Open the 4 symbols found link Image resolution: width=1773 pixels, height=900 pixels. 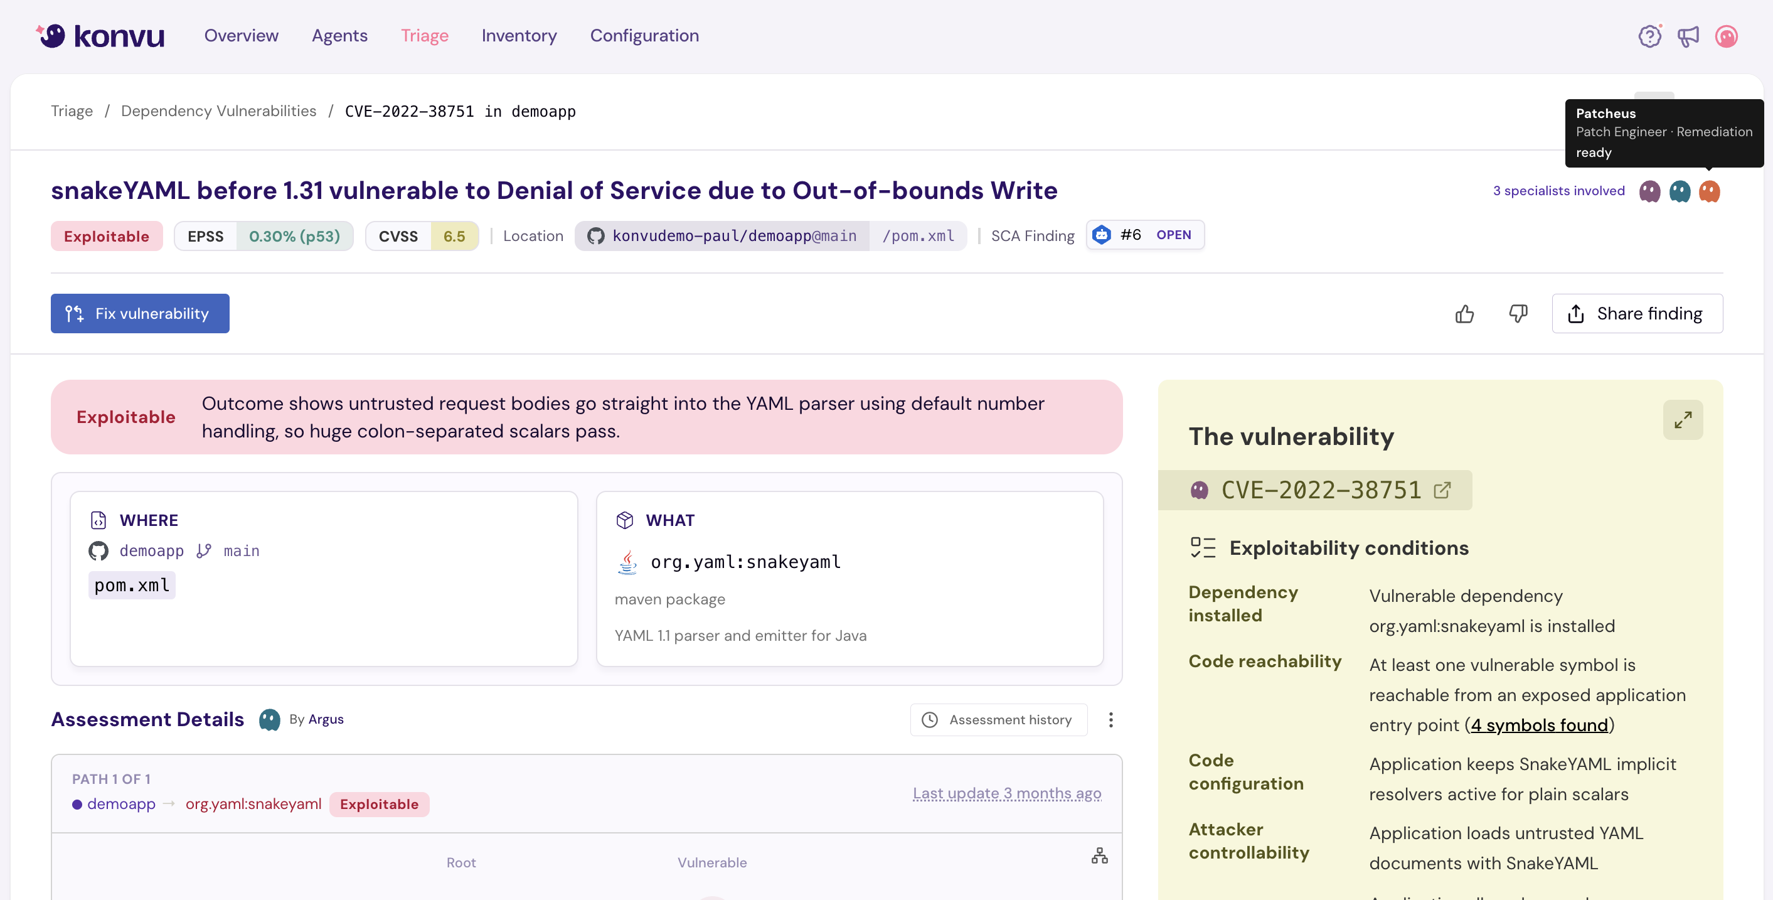pyautogui.click(x=1539, y=725)
